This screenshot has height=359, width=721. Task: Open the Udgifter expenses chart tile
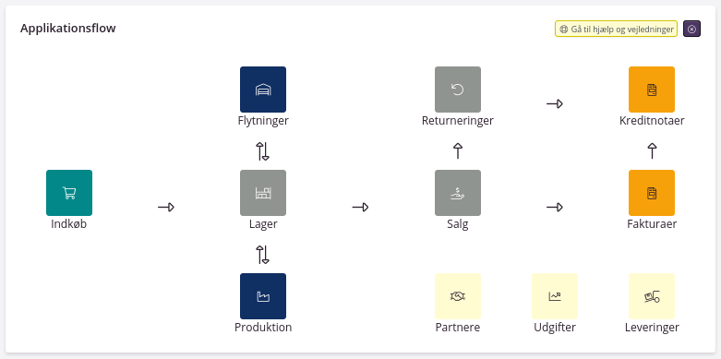(555, 296)
